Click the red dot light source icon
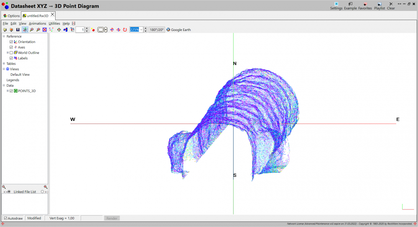Image resolution: width=418 pixels, height=227 pixels. click(x=93, y=30)
